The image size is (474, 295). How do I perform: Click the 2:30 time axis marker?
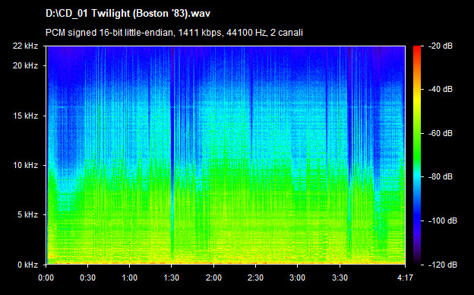pos(255,278)
